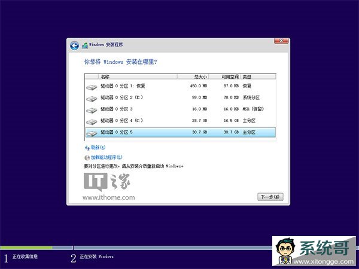Click the MSR (保留) type cell
359x269 pixels.
tap(253, 109)
